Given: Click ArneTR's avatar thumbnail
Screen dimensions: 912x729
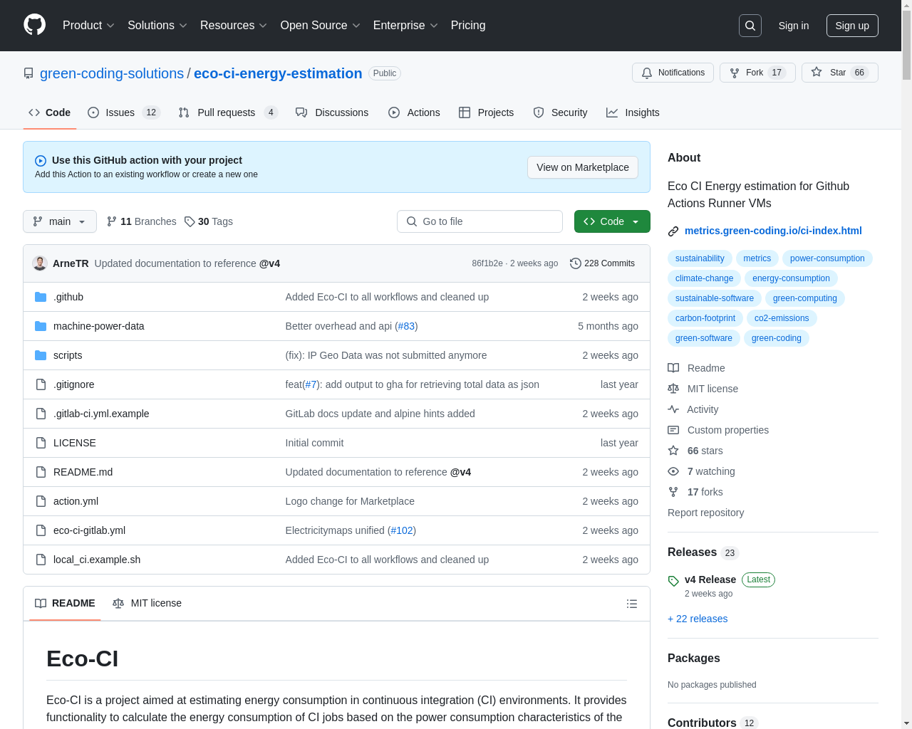Looking at the screenshot, I should [x=40, y=263].
